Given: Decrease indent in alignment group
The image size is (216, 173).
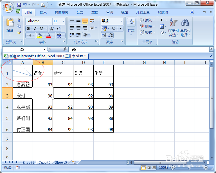Looking at the screenshot, I should [x=72, y=35].
